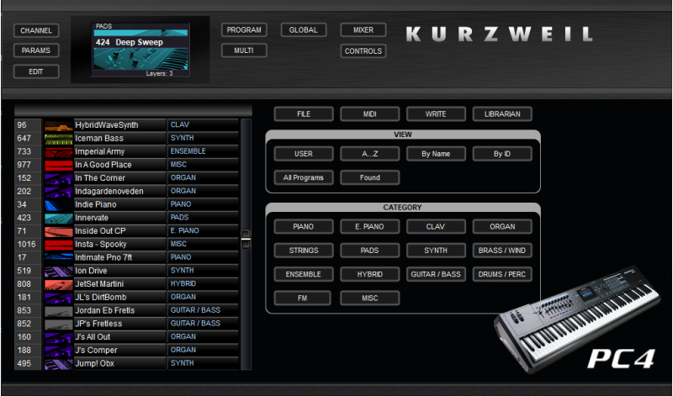673x396 pixels.
Task: Filter programs by PIANO category
Action: tap(303, 227)
